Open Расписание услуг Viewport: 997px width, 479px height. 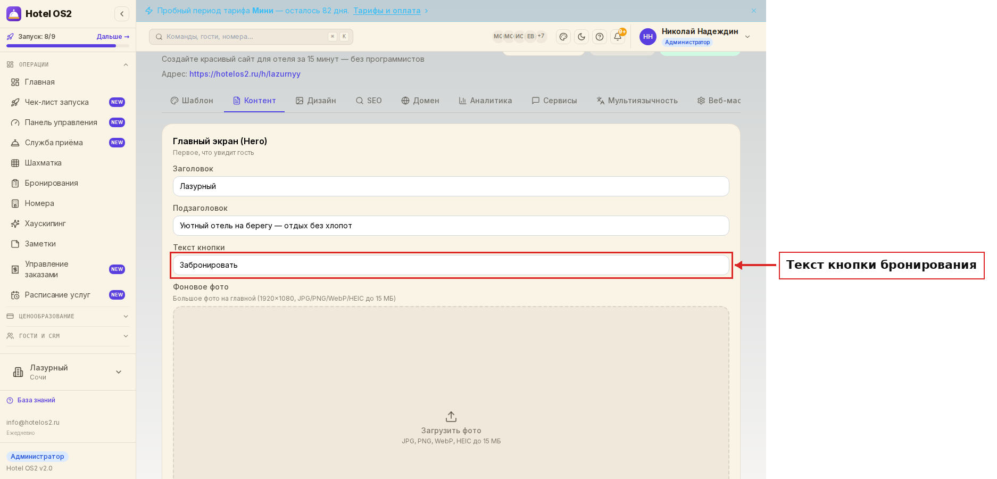(x=68, y=295)
